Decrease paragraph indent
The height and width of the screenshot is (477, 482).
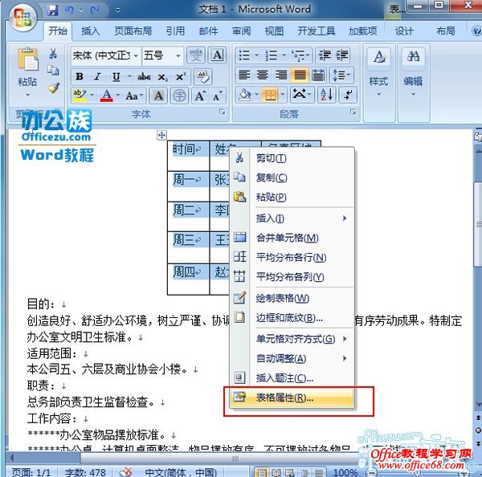pyautogui.click(x=325, y=55)
